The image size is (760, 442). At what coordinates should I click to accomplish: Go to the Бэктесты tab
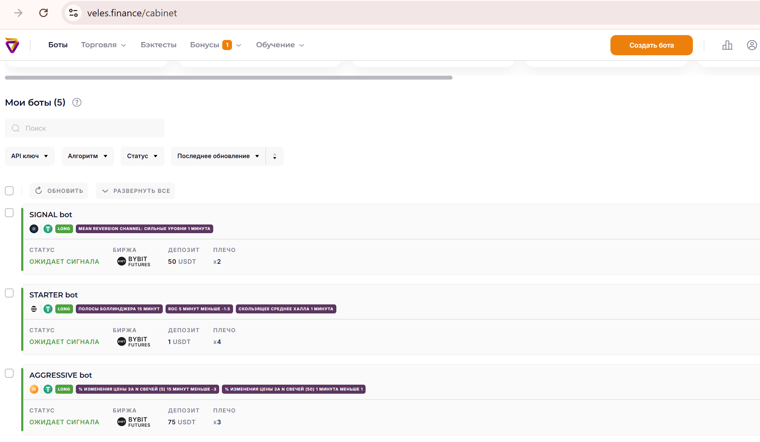tap(158, 45)
